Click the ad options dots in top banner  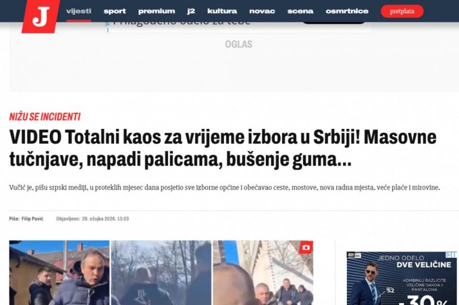108,30
